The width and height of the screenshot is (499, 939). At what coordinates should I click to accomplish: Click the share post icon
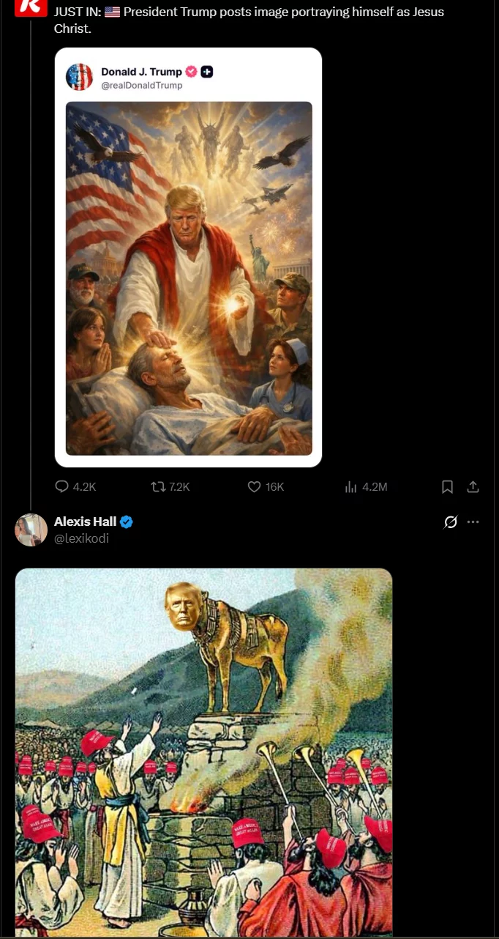(473, 486)
